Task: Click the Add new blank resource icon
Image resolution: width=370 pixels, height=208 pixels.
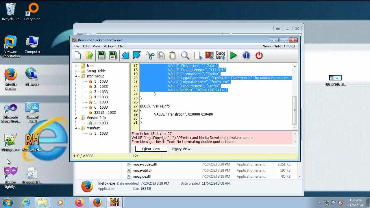Action: point(198,55)
